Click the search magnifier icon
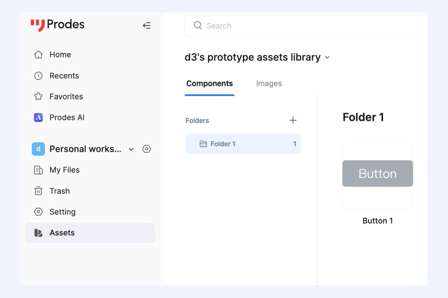The width and height of the screenshot is (448, 298). click(198, 25)
